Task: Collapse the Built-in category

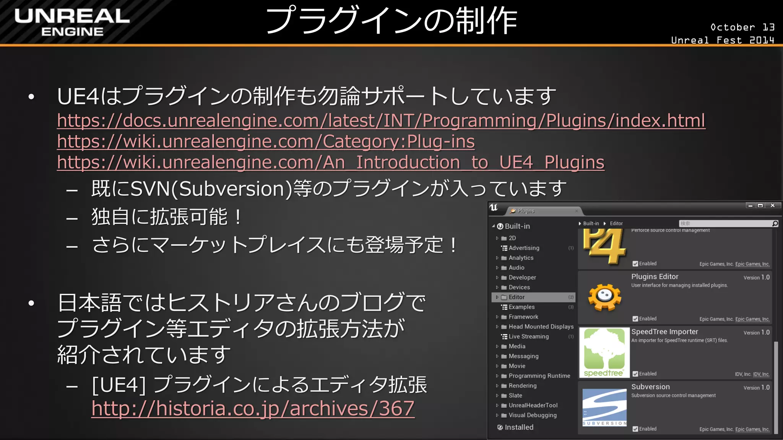Action: 494,226
